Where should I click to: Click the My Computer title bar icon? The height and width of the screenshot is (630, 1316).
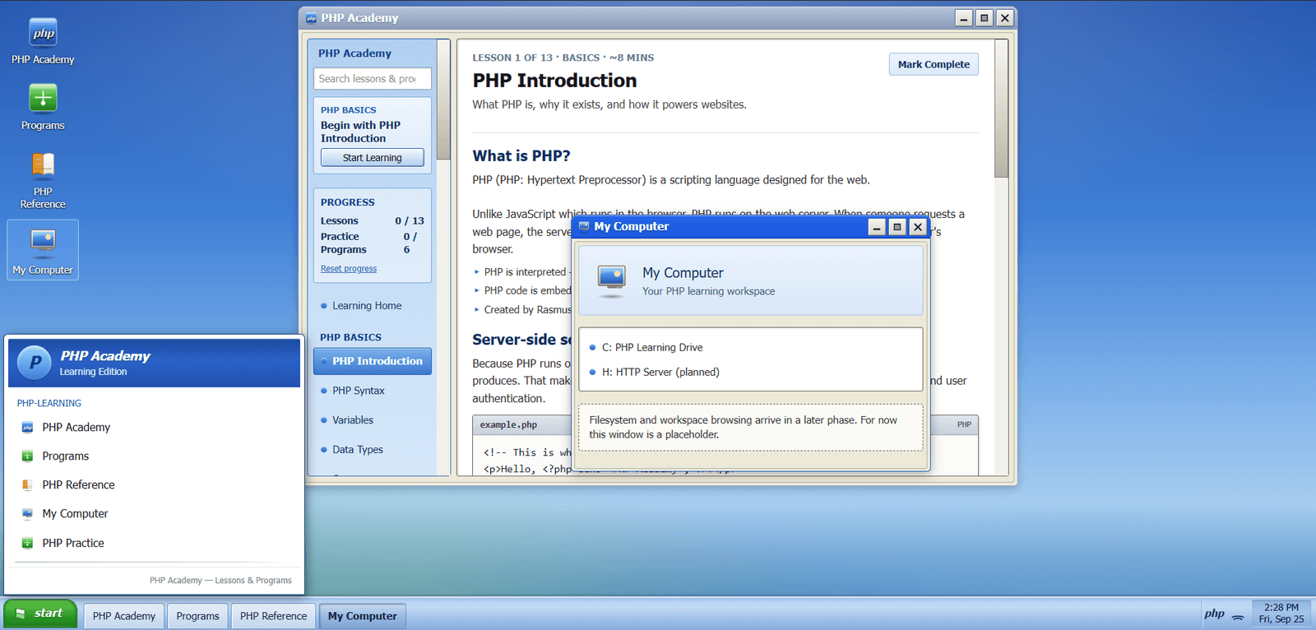584,227
